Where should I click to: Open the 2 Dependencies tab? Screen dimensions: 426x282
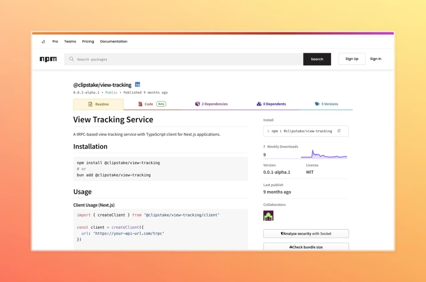pyautogui.click(x=211, y=104)
